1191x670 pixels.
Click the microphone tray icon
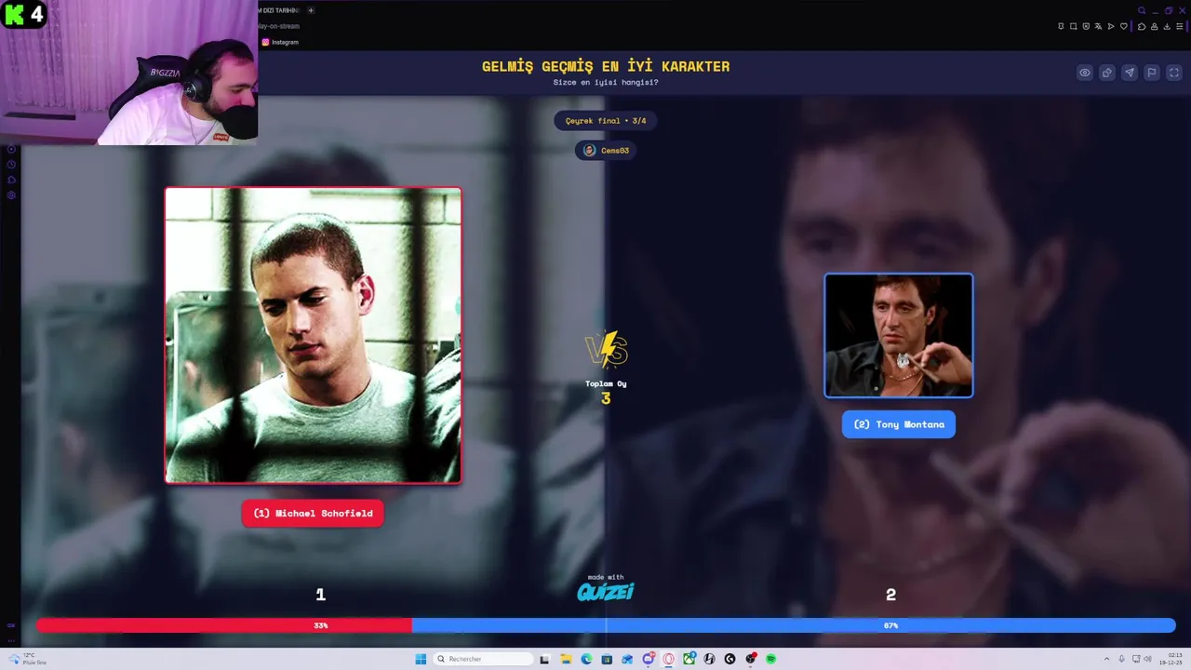coord(1121,659)
